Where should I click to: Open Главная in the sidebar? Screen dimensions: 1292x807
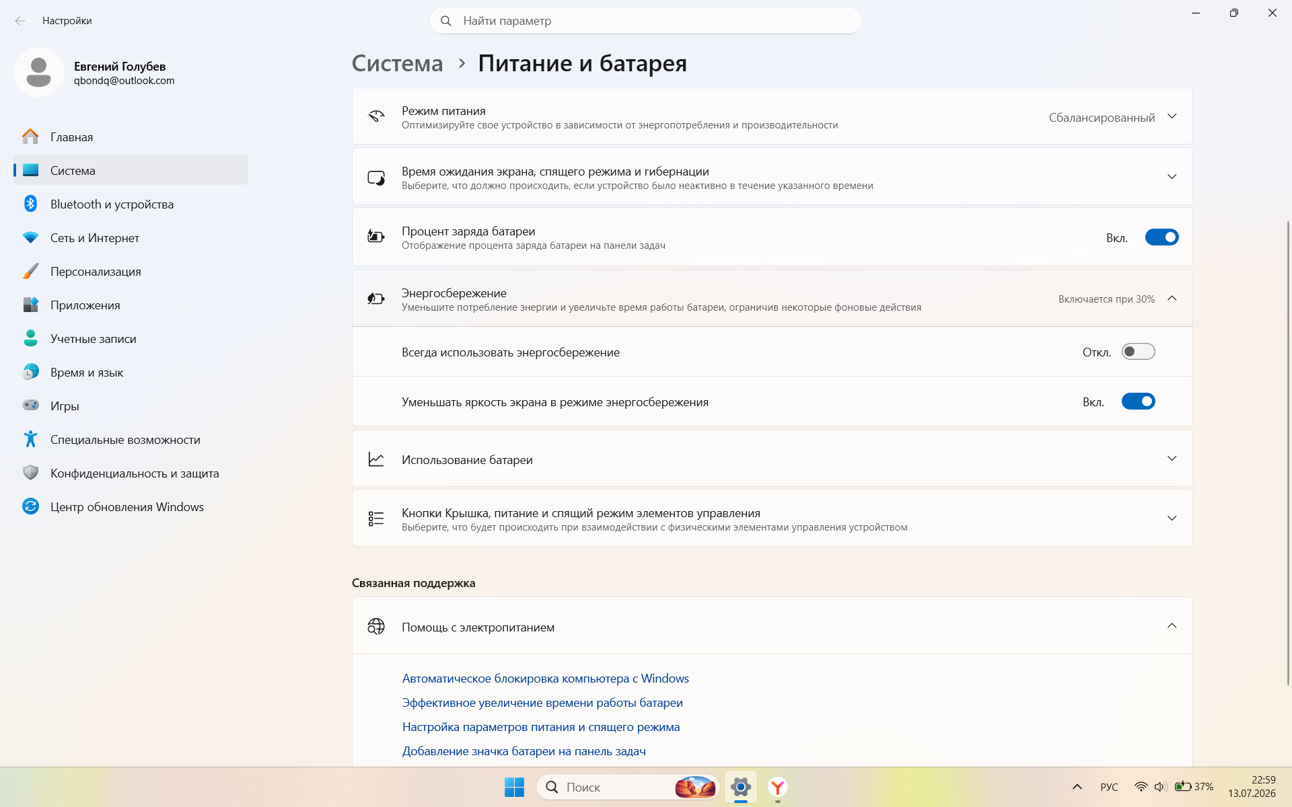[131, 137]
